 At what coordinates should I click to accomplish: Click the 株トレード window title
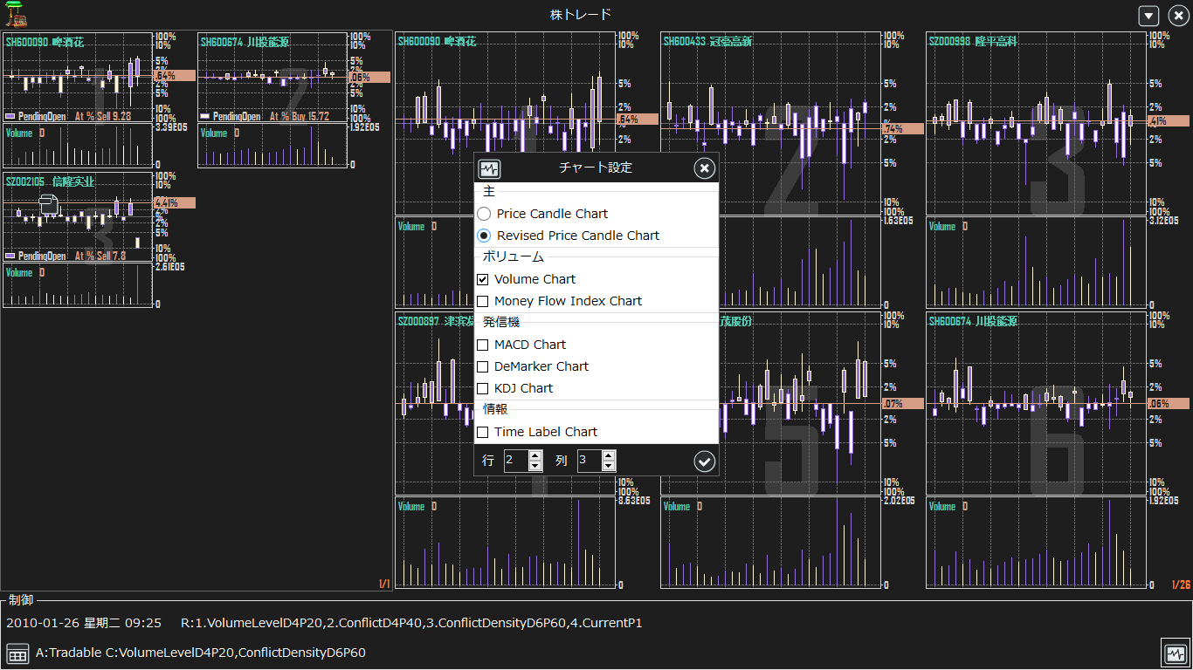pyautogui.click(x=581, y=15)
